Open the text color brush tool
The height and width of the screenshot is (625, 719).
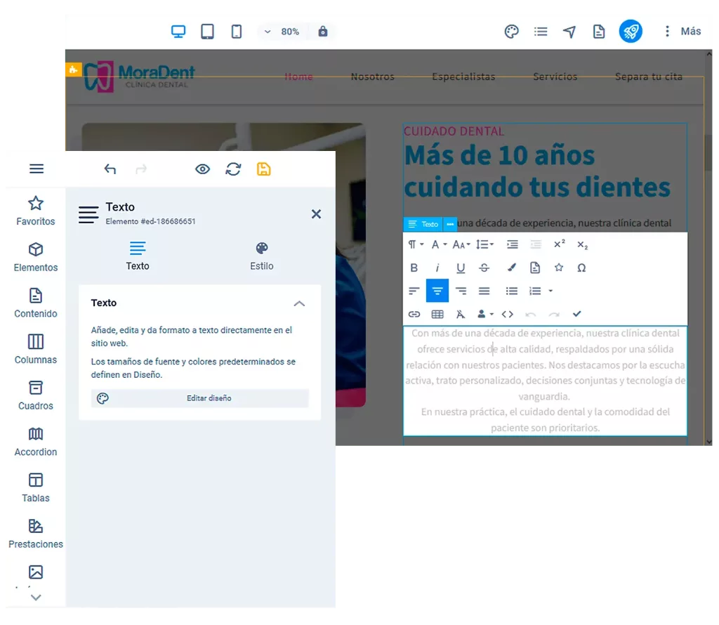point(512,268)
